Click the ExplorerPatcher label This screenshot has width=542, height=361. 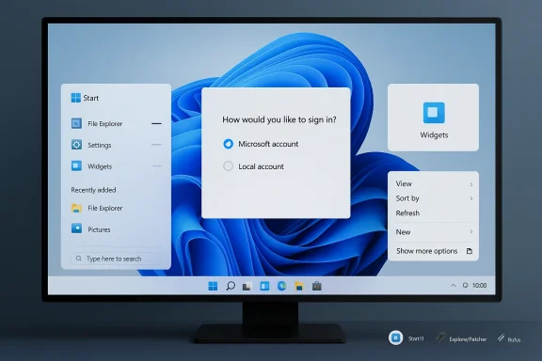pos(468,339)
